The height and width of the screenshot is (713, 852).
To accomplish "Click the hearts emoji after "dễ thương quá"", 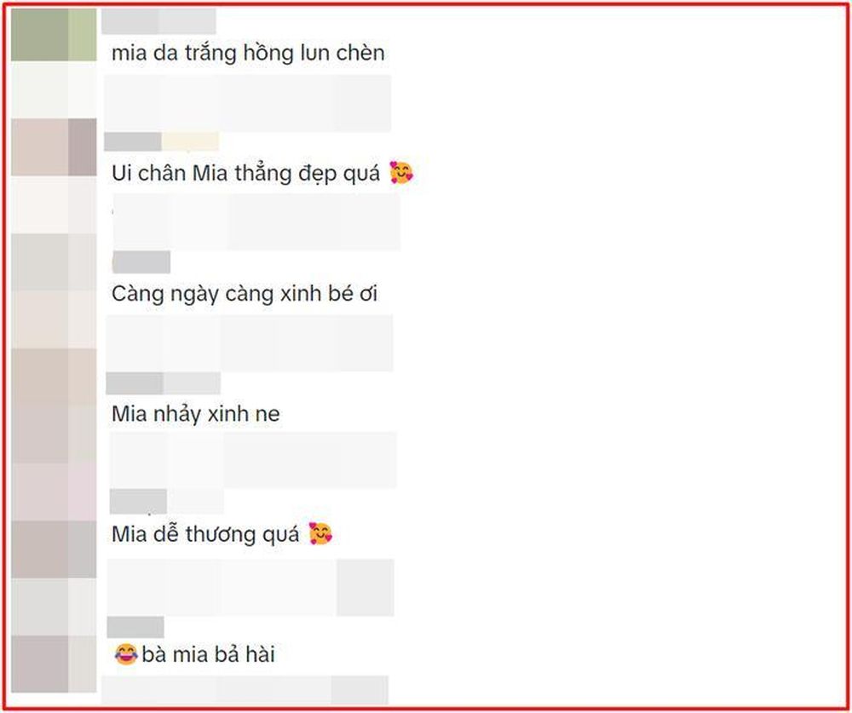I will 320,533.
